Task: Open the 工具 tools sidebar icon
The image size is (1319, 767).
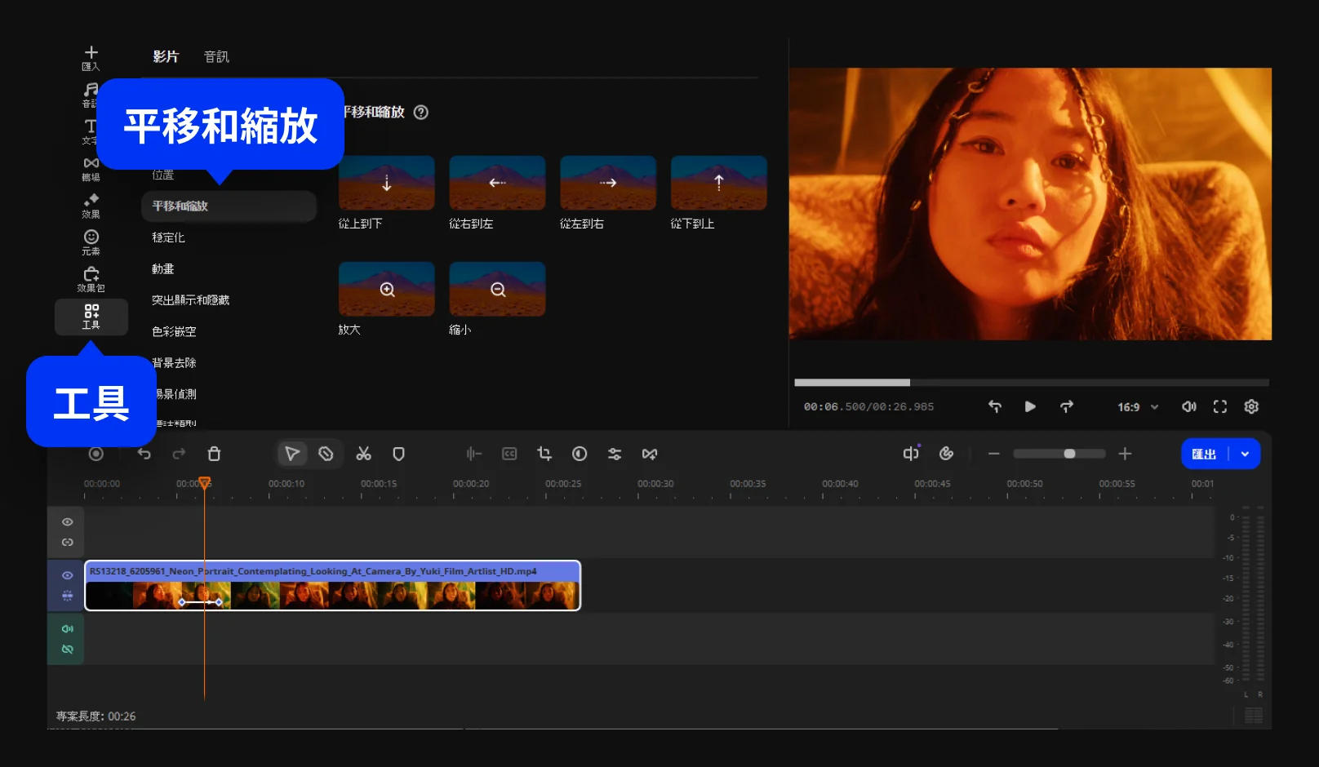Action: click(91, 317)
